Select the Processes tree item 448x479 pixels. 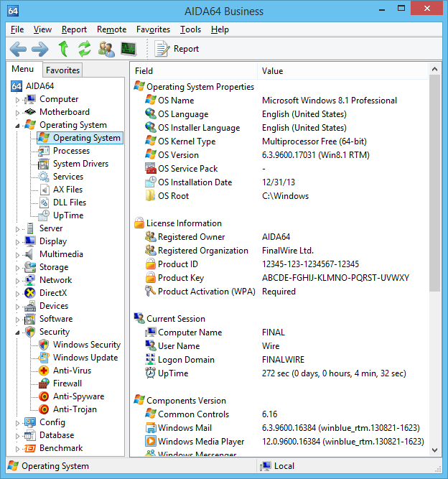(71, 151)
